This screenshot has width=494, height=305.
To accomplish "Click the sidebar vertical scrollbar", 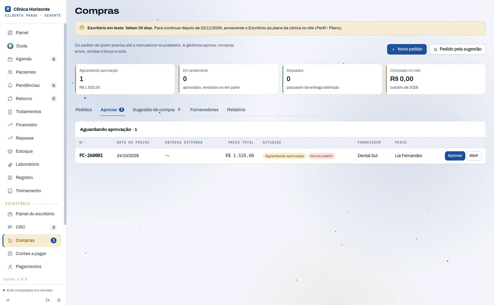I will (65, 124).
